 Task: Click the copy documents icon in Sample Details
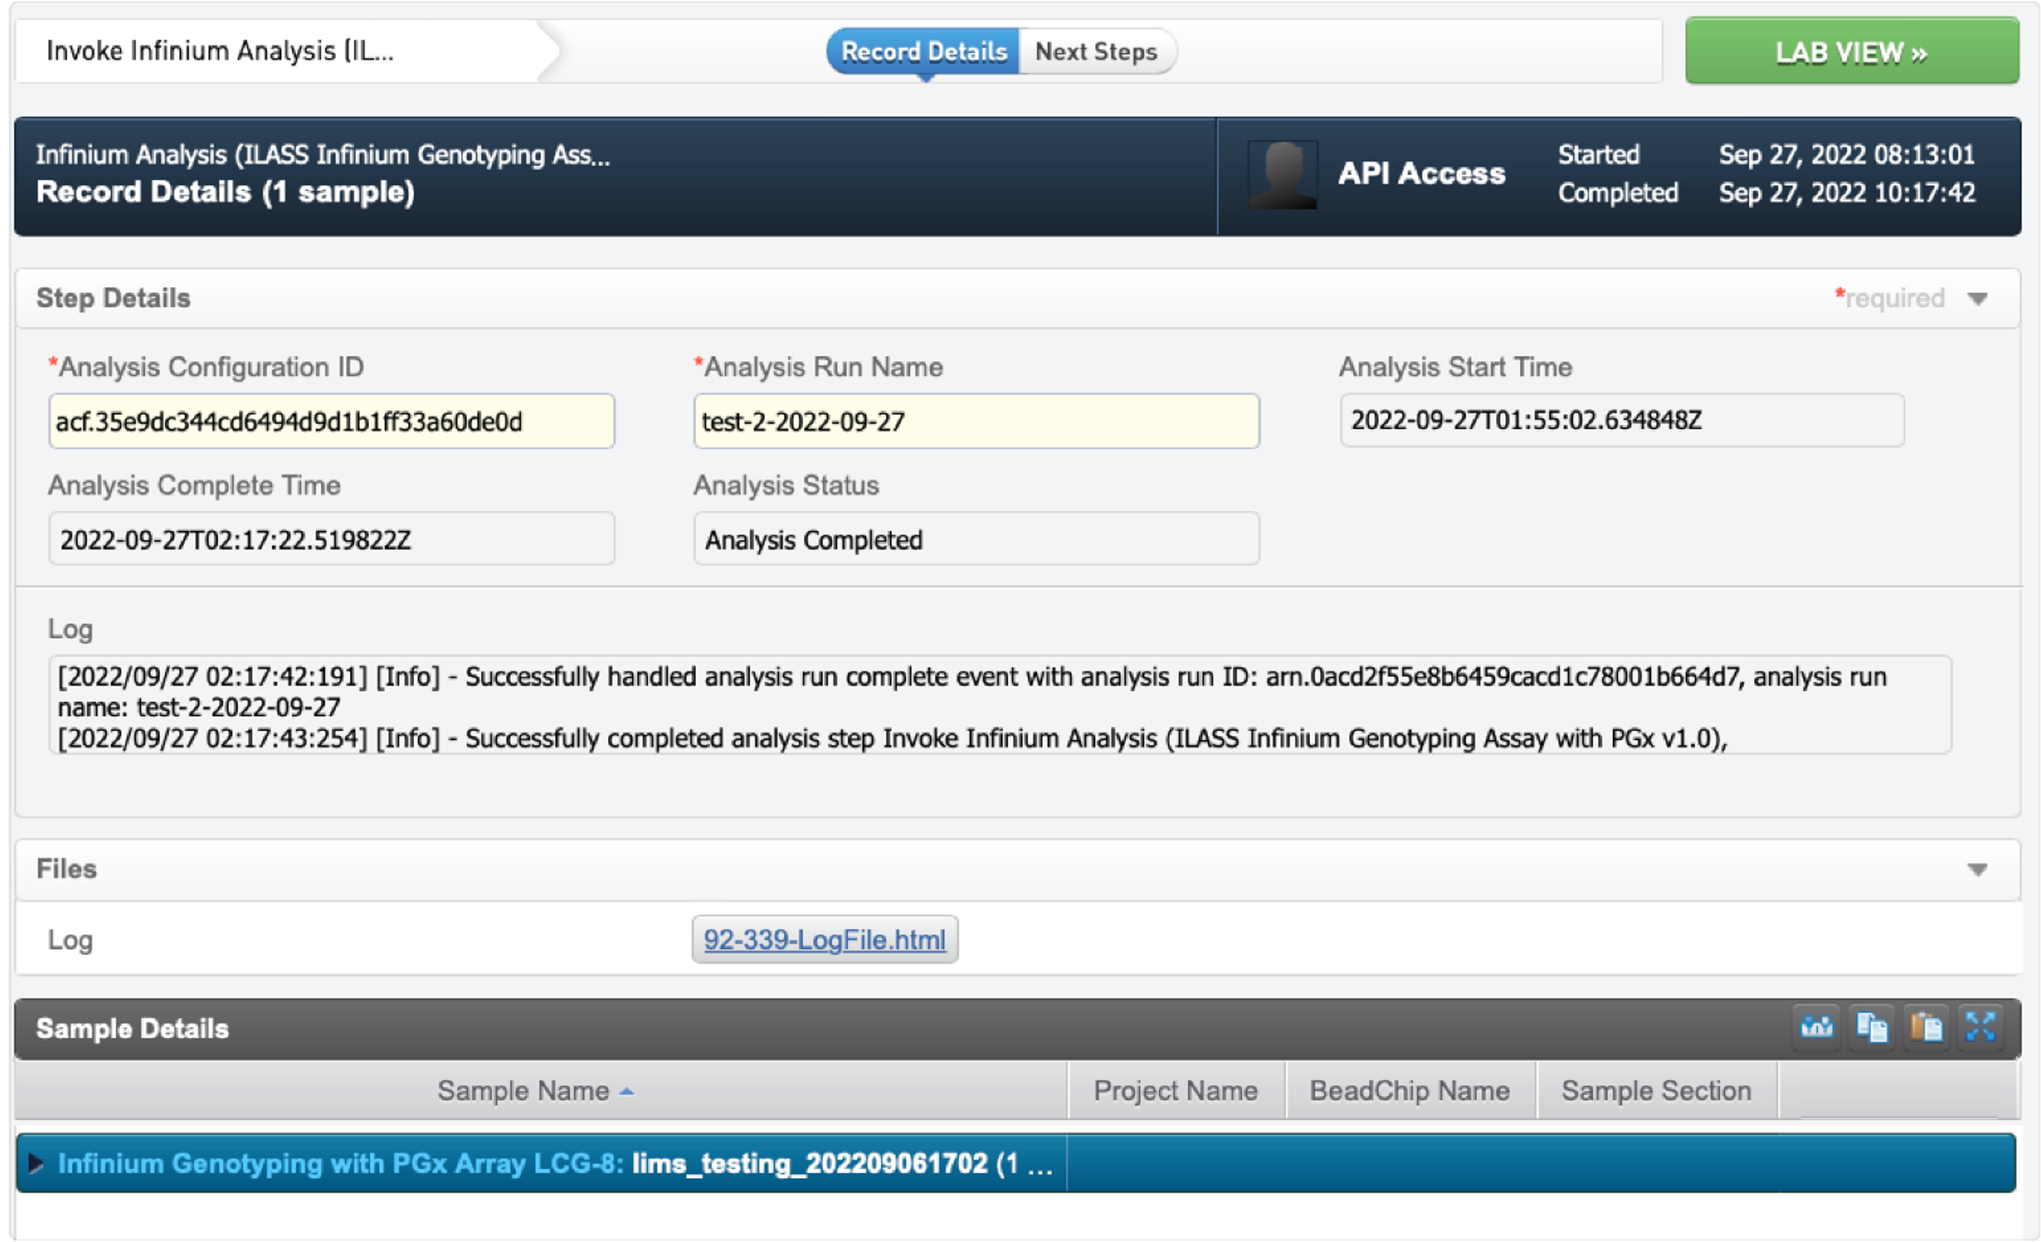click(1871, 1028)
